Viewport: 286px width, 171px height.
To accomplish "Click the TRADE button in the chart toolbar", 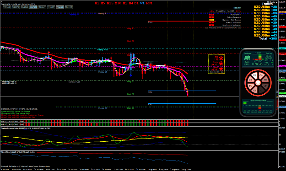I will [x=7, y=7].
